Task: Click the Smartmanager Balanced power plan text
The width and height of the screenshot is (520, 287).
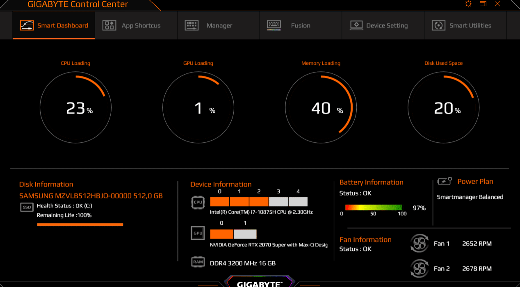Action: (x=470, y=197)
